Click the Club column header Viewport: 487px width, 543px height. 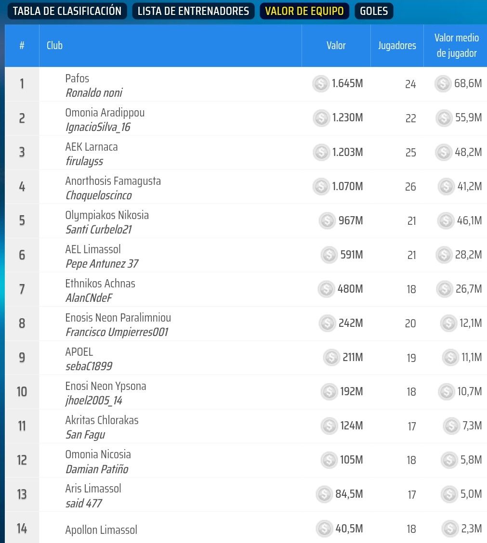pos(54,46)
